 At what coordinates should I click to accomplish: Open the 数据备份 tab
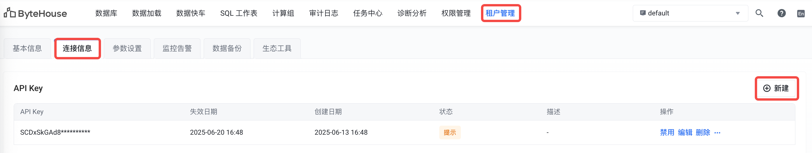[x=227, y=48]
